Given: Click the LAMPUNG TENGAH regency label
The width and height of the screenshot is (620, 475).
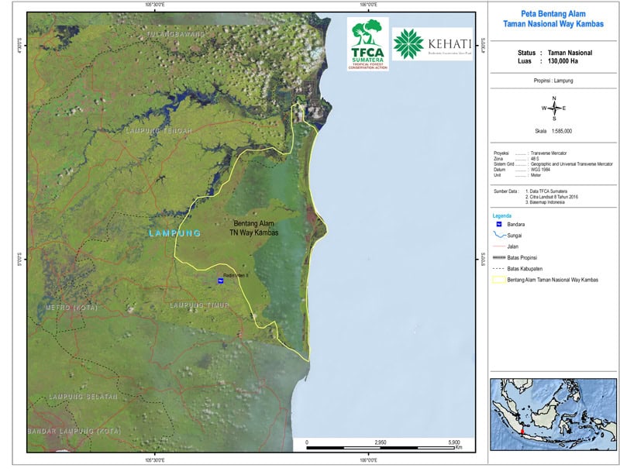Looking at the screenshot, I should click(158, 131).
